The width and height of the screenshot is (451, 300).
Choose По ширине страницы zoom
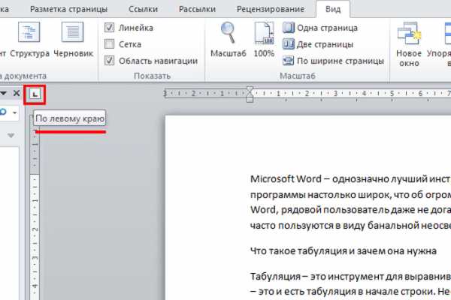pyautogui.click(x=333, y=61)
